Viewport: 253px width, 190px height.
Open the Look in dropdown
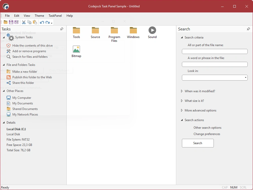pos(245,78)
